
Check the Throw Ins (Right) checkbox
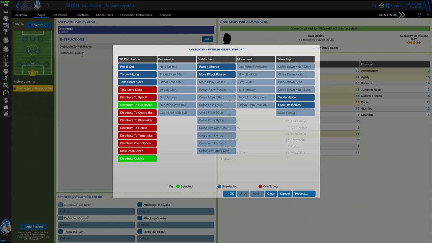140,232
